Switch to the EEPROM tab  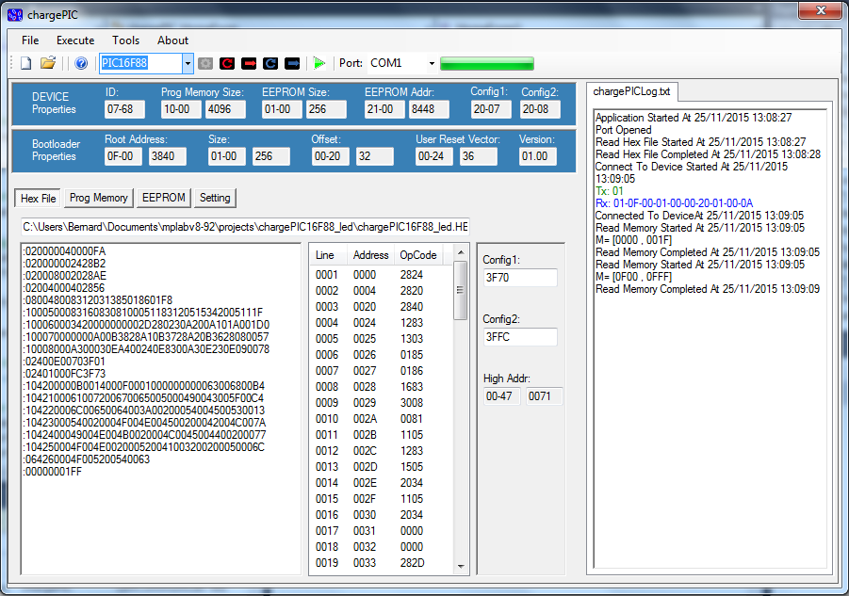[163, 198]
